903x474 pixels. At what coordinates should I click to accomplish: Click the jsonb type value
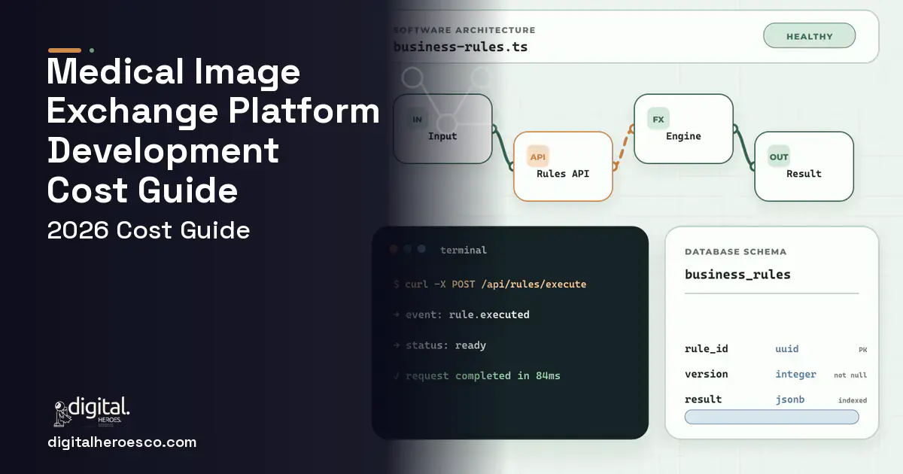[789, 400]
